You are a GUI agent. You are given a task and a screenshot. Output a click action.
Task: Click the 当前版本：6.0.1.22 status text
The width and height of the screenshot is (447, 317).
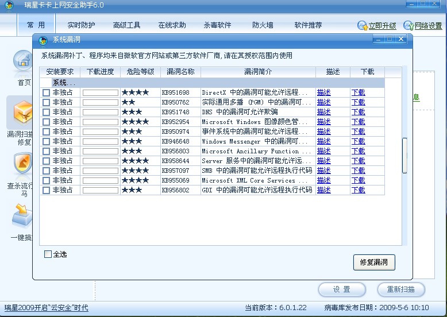tap(276, 308)
